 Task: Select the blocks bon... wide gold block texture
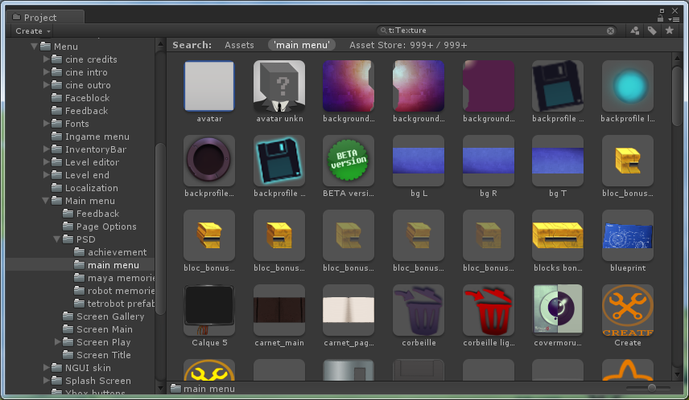pyautogui.click(x=558, y=235)
